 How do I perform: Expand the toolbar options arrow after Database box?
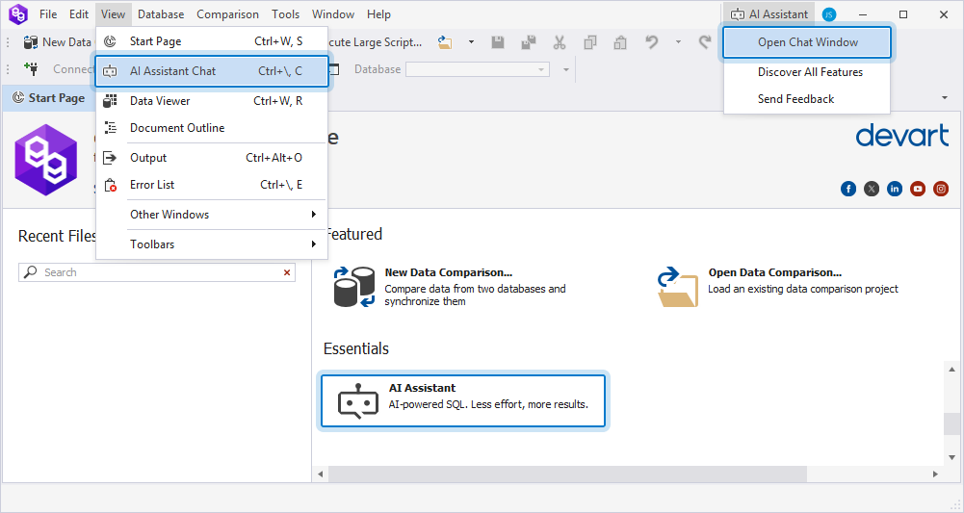(566, 69)
